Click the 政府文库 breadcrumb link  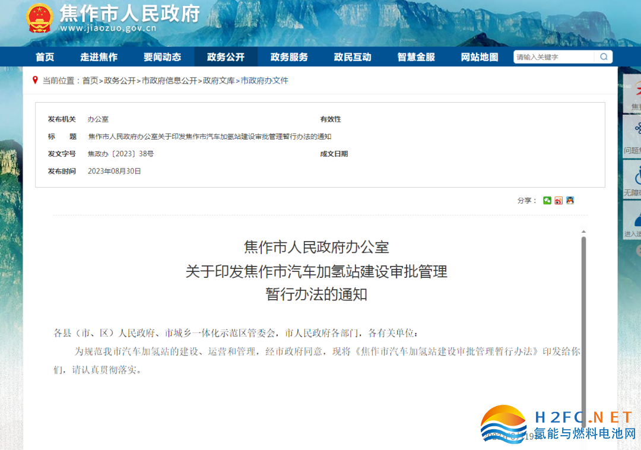click(219, 81)
